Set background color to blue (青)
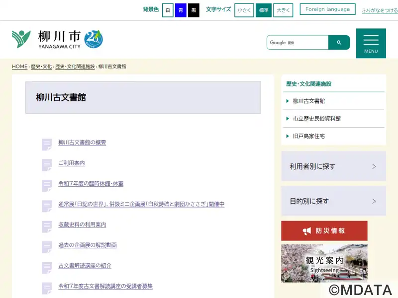The image size is (398, 298). click(181, 10)
